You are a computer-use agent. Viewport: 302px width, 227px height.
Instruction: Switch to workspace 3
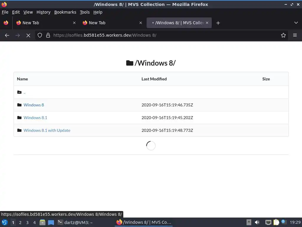pos(27,223)
